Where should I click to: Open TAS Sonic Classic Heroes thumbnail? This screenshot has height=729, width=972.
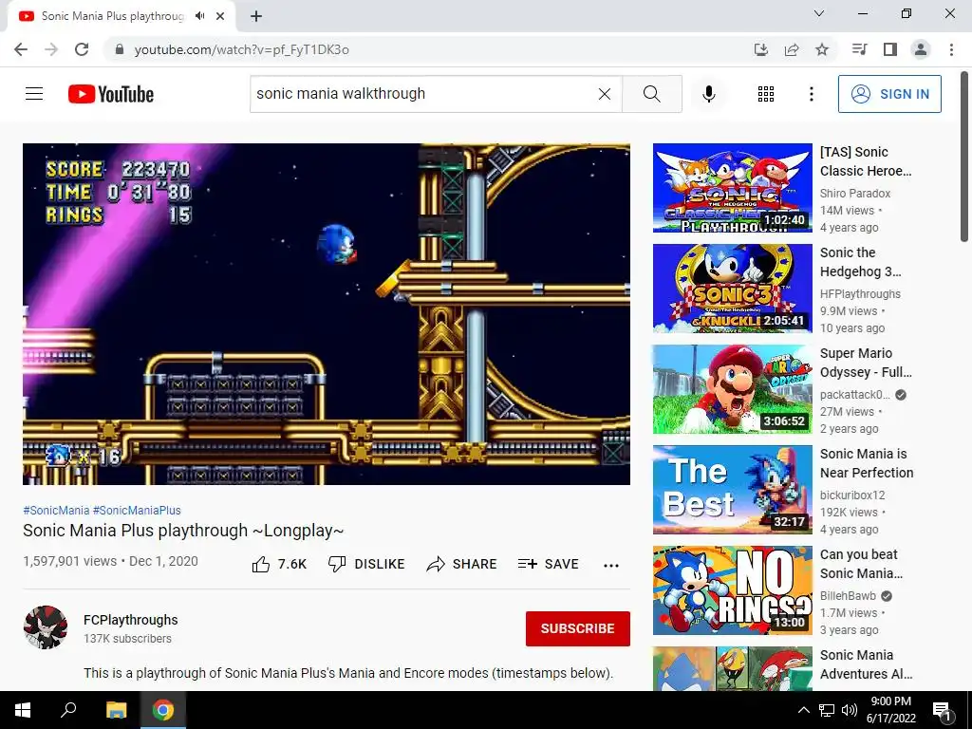coord(732,188)
